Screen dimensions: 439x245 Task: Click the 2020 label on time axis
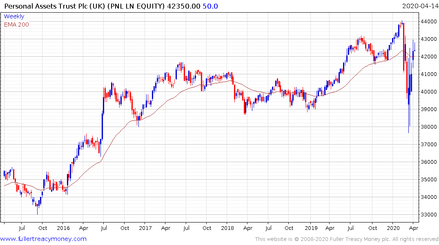[x=393, y=228]
